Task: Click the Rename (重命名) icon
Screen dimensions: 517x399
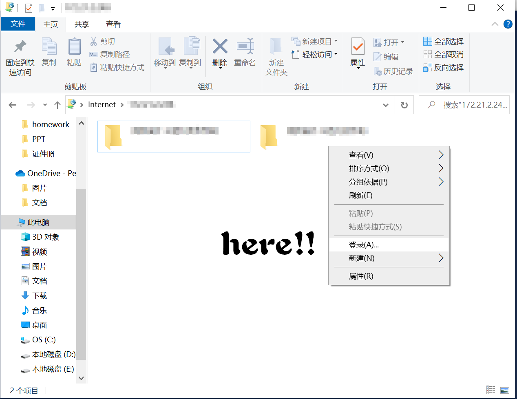Action: 245,46
